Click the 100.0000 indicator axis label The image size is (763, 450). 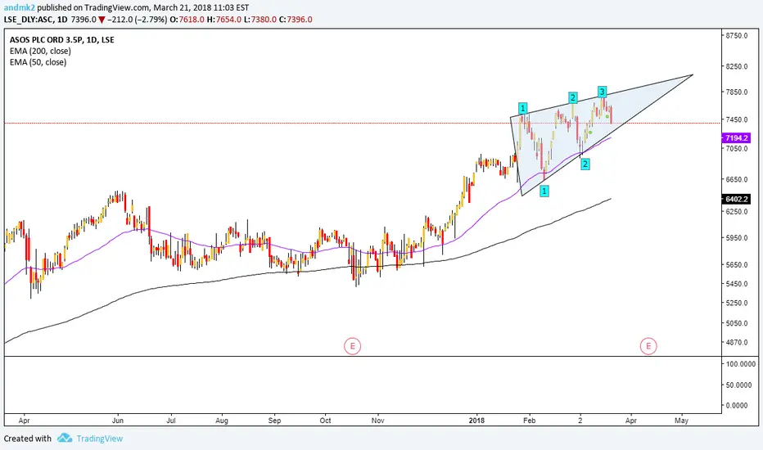tap(741, 364)
